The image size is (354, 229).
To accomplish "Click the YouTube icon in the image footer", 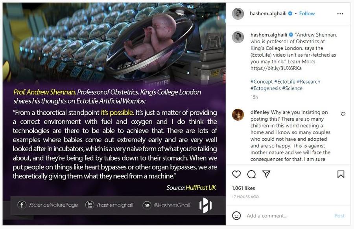I will tap(90, 205).
